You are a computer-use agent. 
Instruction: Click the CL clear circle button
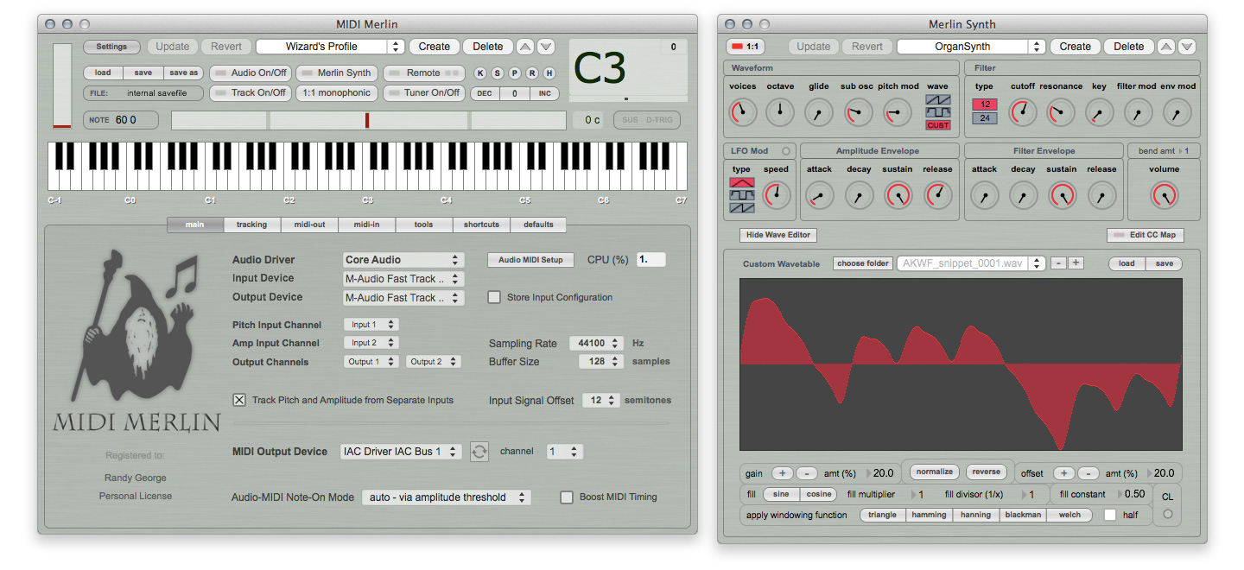pos(1168,514)
